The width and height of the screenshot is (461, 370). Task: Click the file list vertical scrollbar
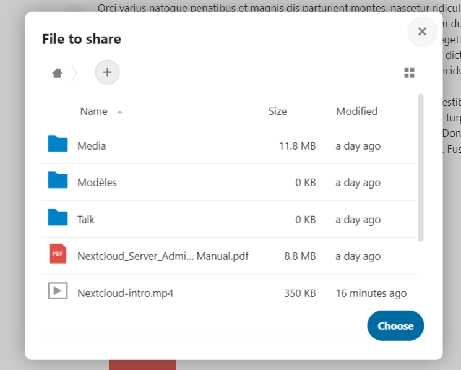point(421,167)
